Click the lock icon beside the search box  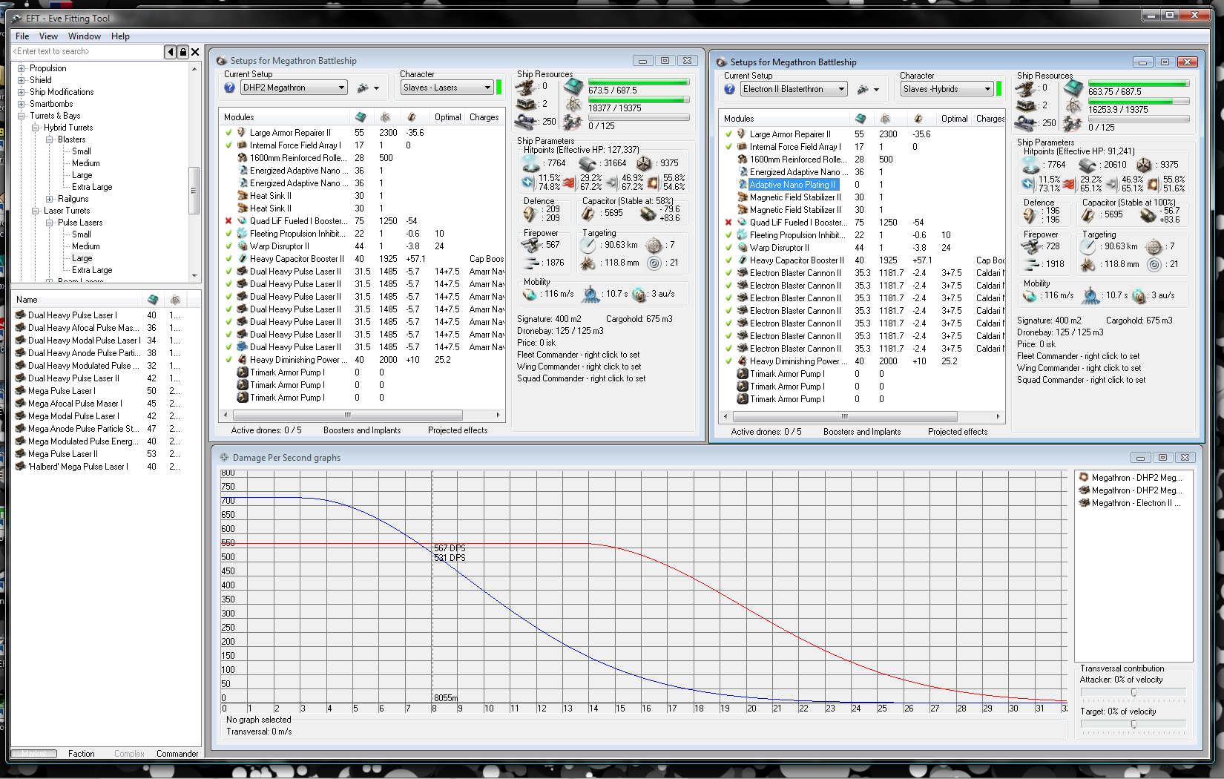click(182, 52)
